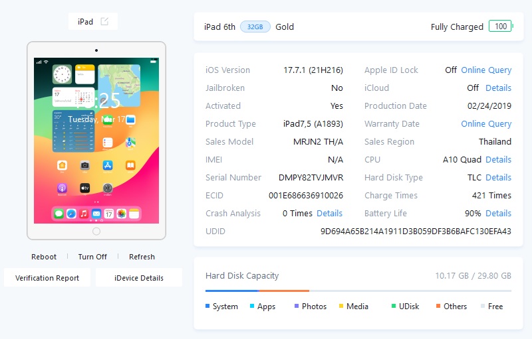Click the App Store icon on iPad screen

(x=107, y=165)
